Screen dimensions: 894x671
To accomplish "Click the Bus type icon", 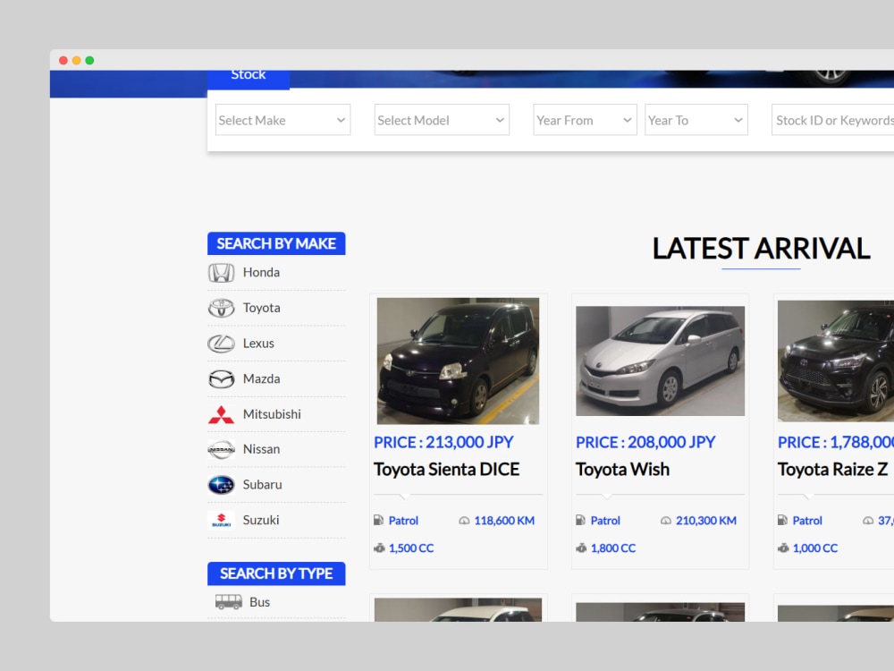I will [x=229, y=601].
